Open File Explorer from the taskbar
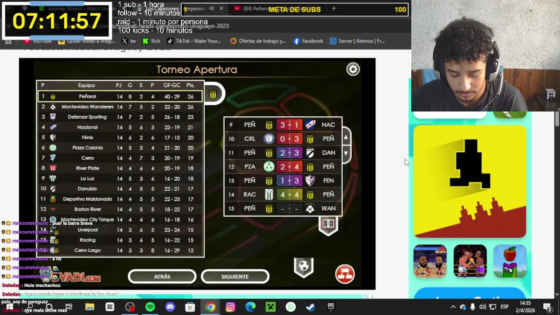560x315 pixels. coord(90,307)
